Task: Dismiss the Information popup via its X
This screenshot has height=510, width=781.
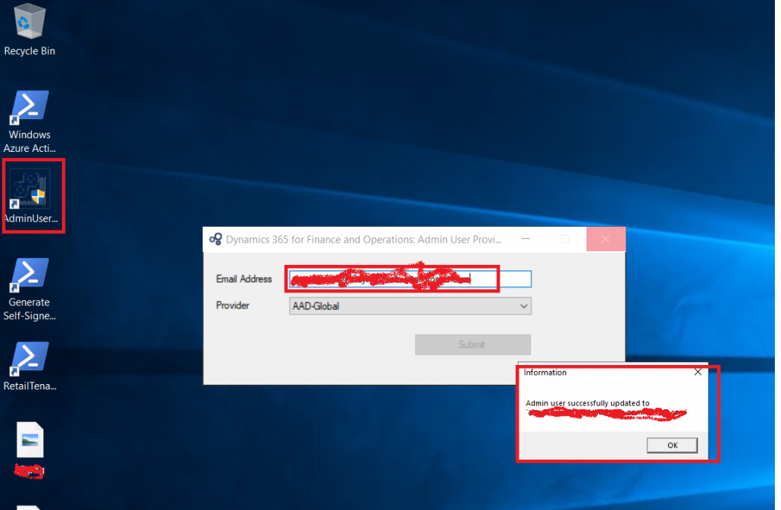Action: click(x=697, y=373)
